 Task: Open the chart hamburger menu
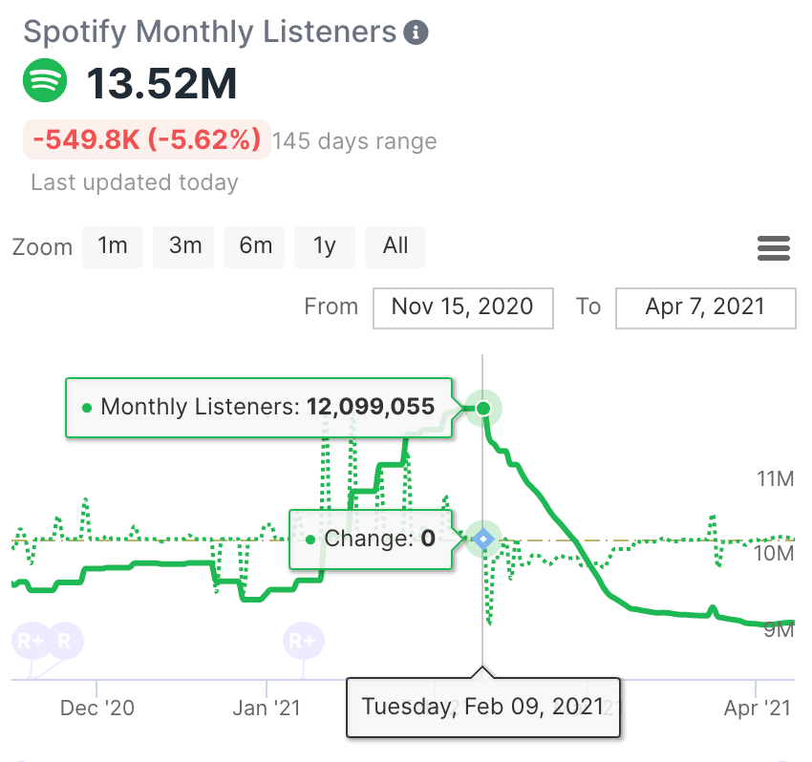click(774, 248)
